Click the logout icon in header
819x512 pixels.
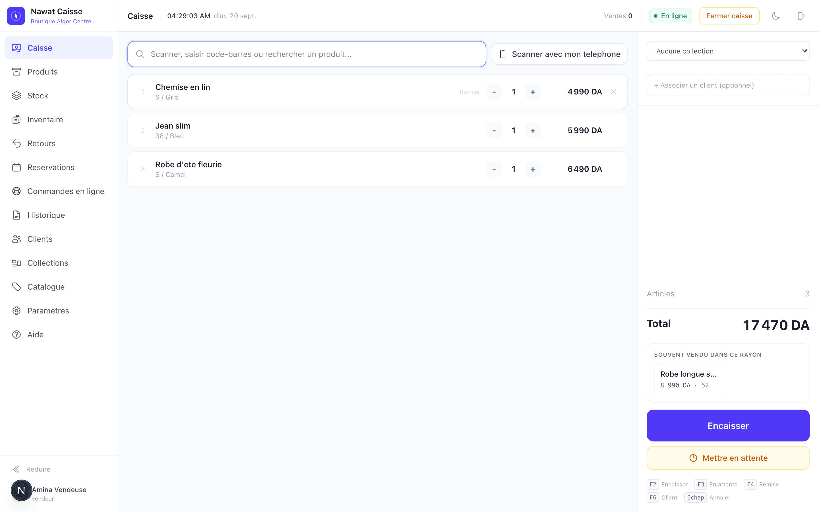(x=801, y=16)
